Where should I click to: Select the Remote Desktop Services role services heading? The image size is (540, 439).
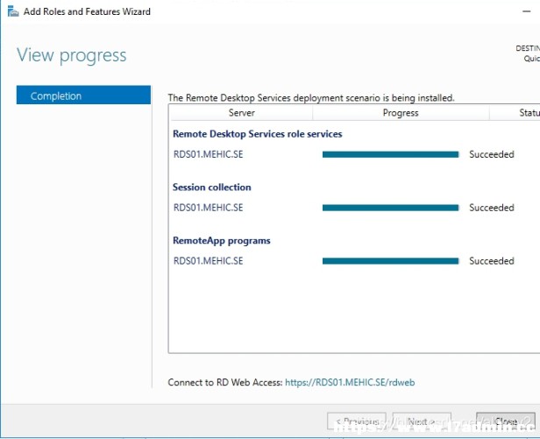tap(257, 134)
